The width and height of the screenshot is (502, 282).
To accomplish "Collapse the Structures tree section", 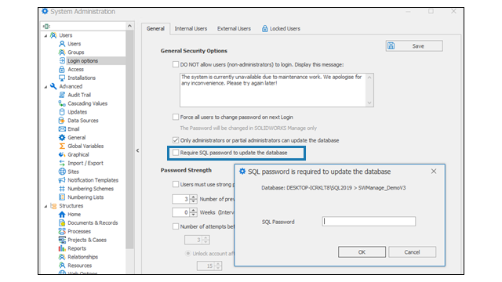I will pyautogui.click(x=45, y=206).
